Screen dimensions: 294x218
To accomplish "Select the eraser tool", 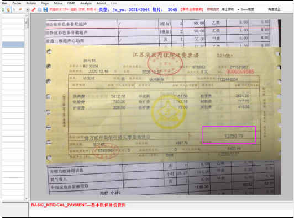I will pyautogui.click(x=20, y=9).
